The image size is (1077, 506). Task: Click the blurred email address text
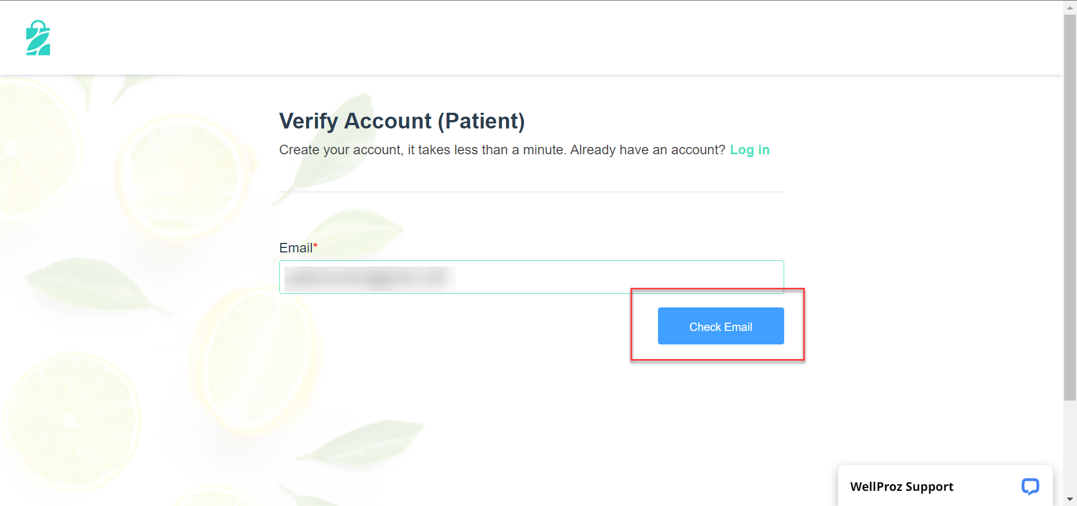370,278
